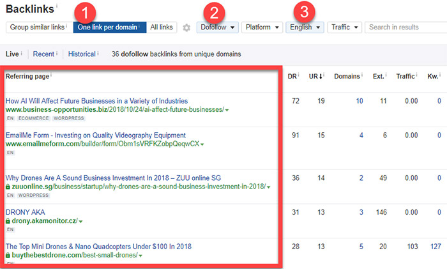Screen dimensions: 447x269
Task: Switch to the Live backlinks tab
Action: click(12, 54)
